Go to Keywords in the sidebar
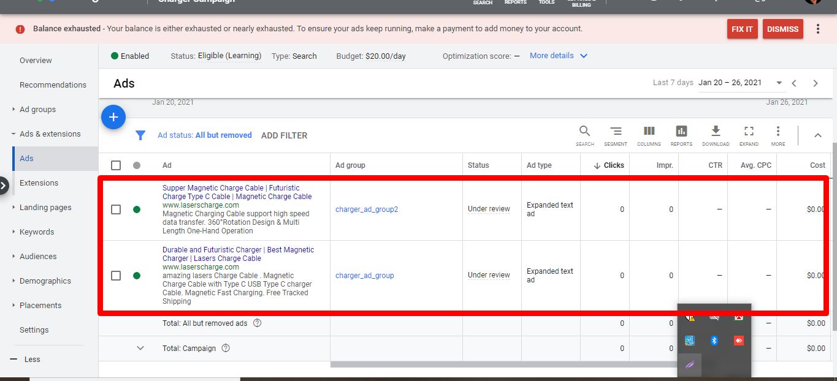 coord(37,232)
